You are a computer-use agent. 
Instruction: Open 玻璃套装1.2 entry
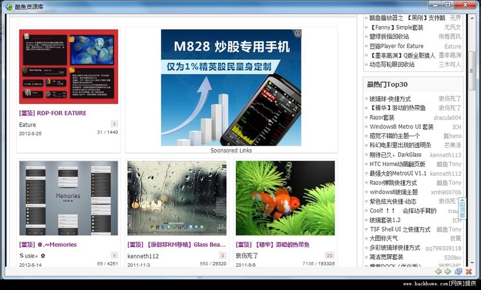coord(385,220)
